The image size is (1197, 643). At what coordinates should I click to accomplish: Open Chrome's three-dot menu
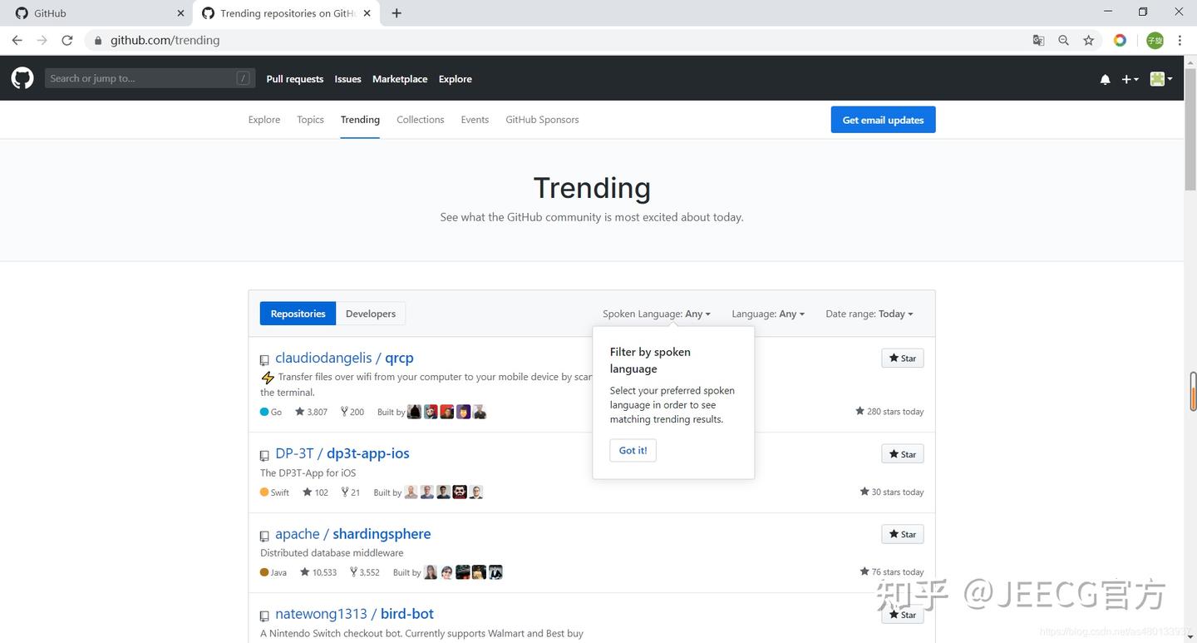1180,40
